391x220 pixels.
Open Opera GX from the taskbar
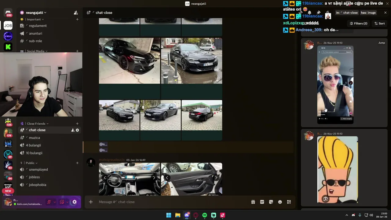[196, 215]
